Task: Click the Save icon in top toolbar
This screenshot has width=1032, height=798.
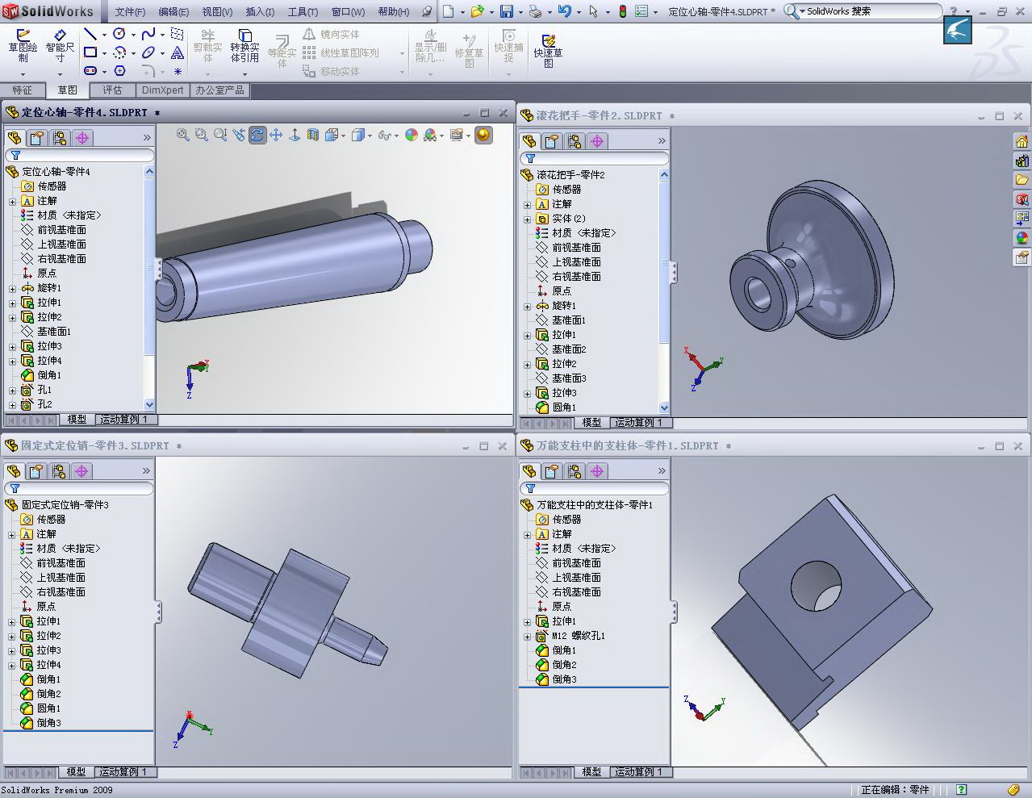Action: point(507,11)
